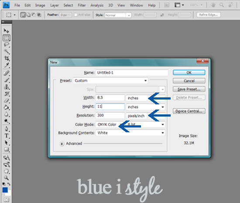240x203 pixels.
Task: Select the Clone Stamp tool
Action: (7, 87)
